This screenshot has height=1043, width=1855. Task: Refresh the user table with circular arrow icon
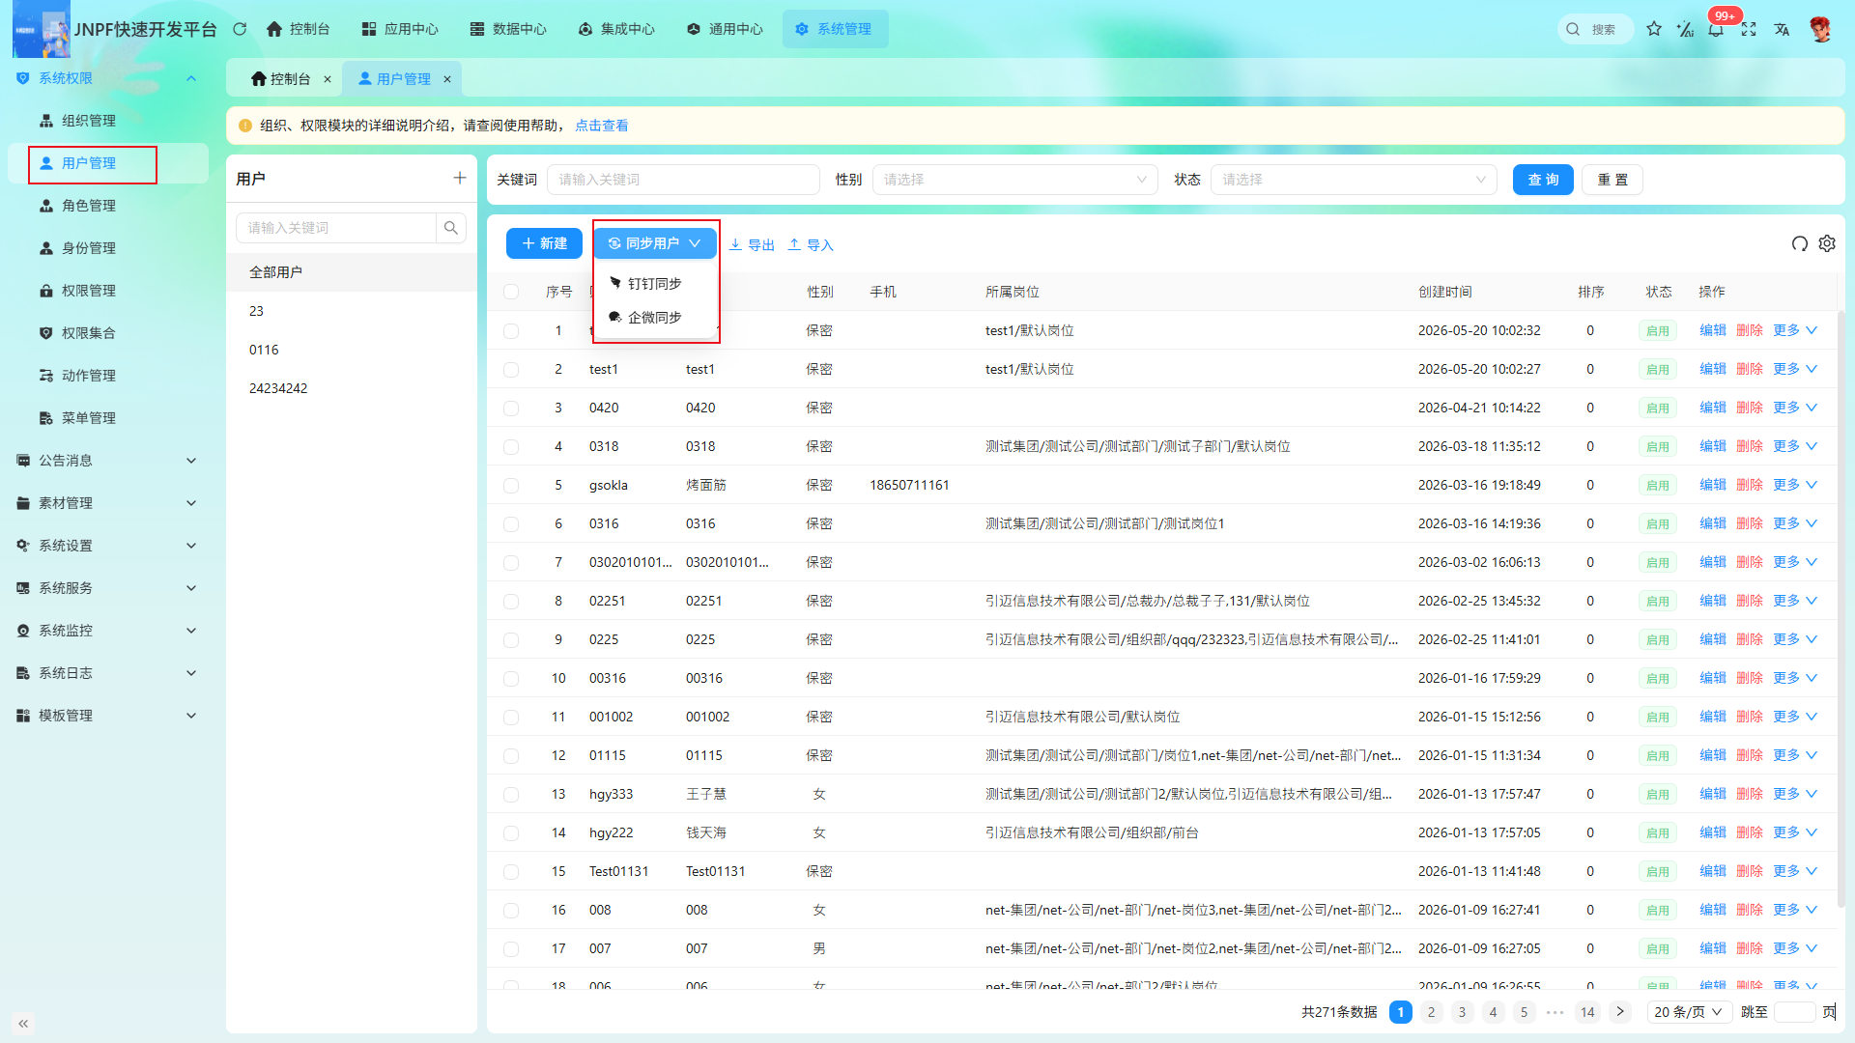[1800, 243]
